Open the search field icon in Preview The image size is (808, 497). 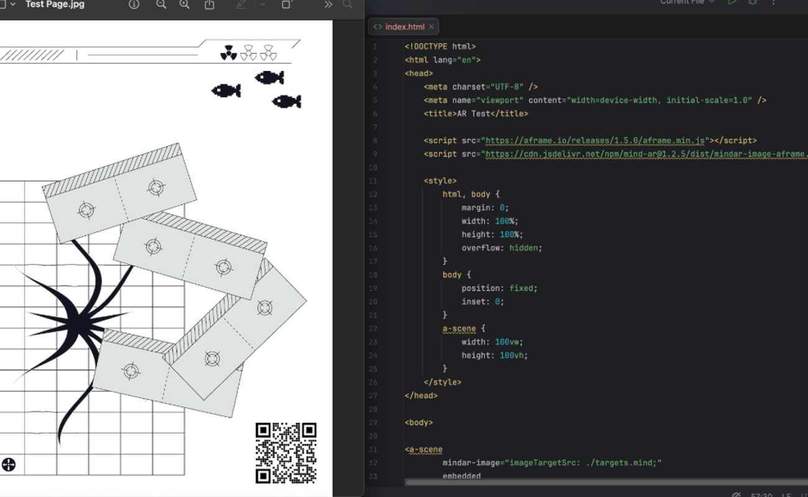tap(347, 4)
